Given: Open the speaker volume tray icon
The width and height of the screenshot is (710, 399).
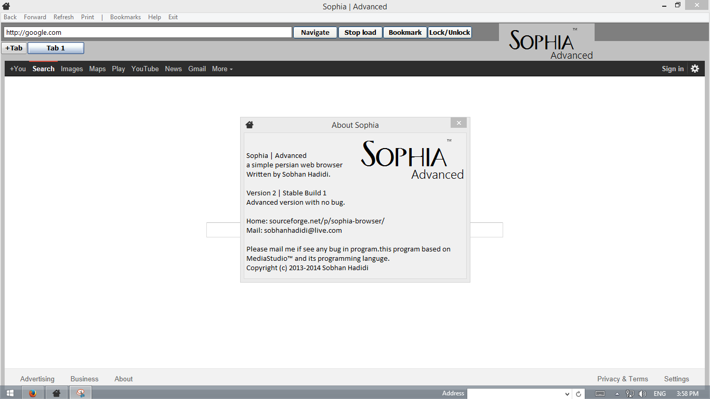Looking at the screenshot, I should 643,393.
